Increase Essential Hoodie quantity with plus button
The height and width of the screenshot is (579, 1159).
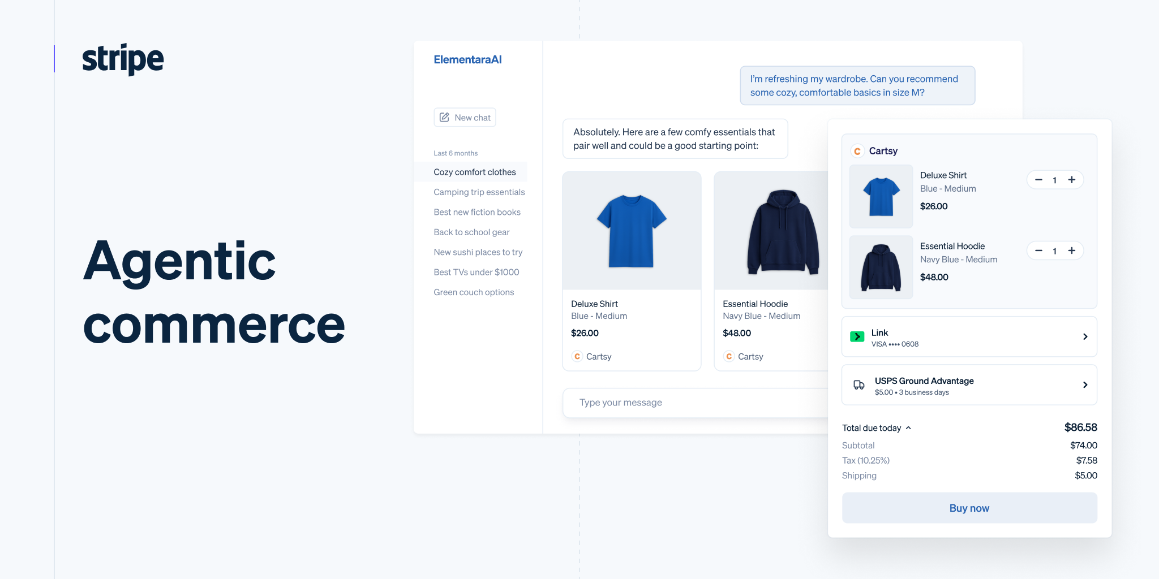pos(1072,250)
